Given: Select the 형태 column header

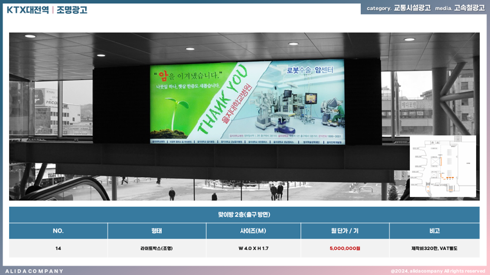Looking at the screenshot, I should 156,231.
